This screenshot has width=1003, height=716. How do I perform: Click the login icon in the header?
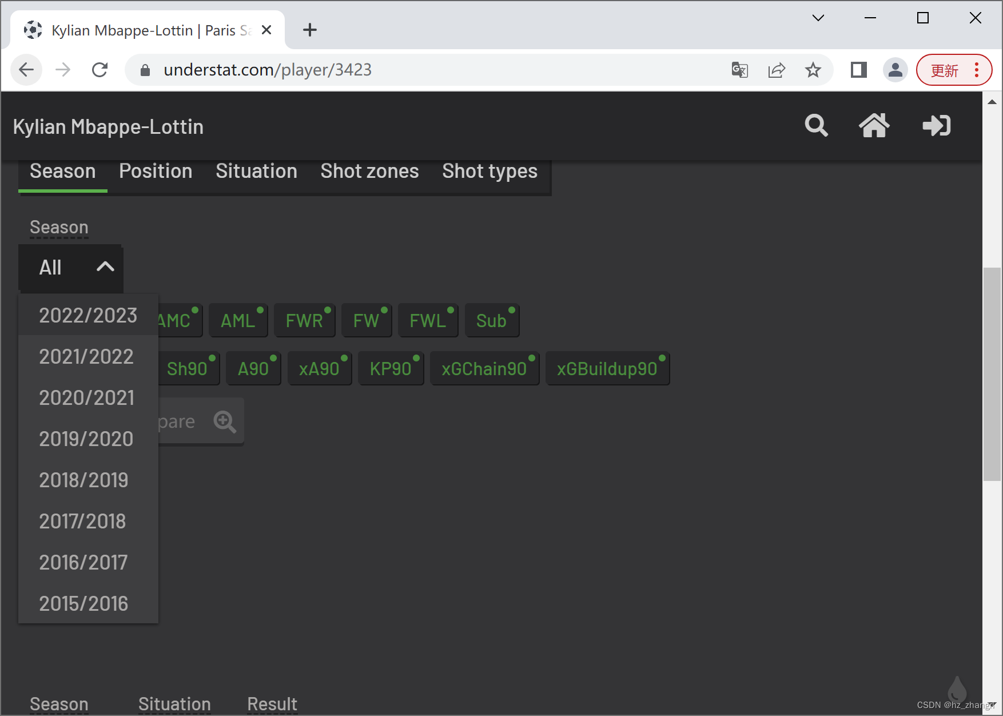(936, 126)
